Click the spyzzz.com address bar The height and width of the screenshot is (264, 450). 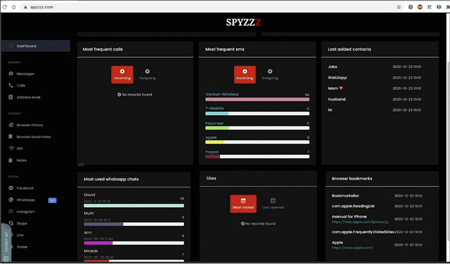point(212,7)
